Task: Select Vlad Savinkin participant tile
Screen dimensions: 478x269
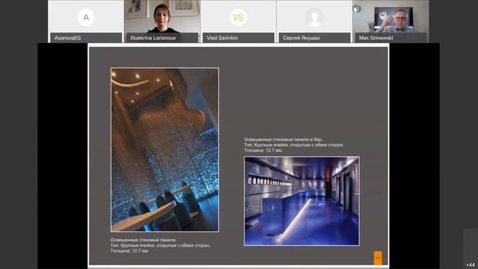Action: pos(238,22)
